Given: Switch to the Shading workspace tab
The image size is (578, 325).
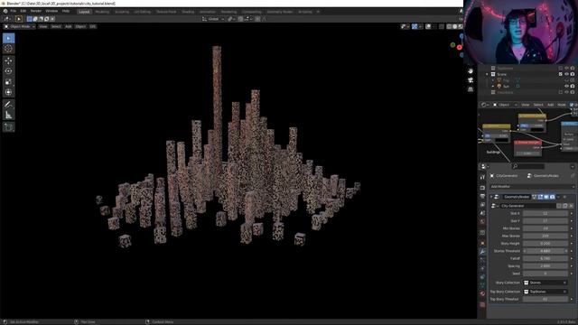Looking at the screenshot, I should (x=188, y=12).
